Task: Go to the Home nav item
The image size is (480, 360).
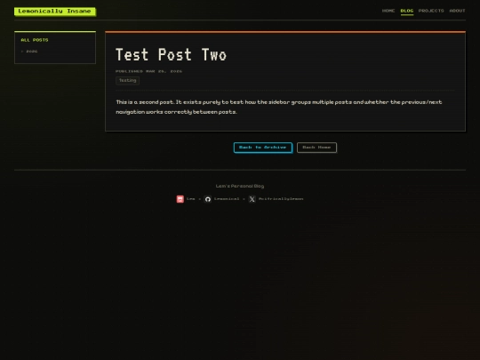Action: tap(388, 11)
